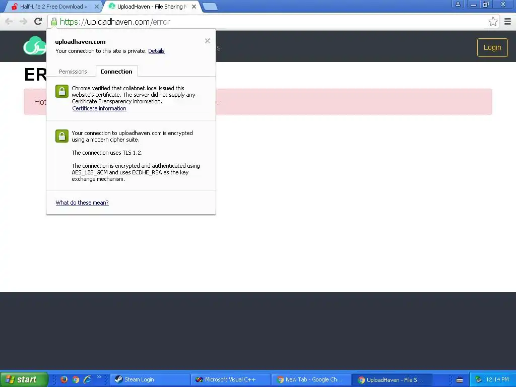Select the Connection tab

click(116, 72)
